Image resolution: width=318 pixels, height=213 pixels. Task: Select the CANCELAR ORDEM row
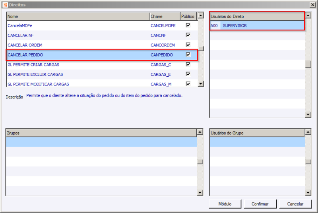pos(102,45)
